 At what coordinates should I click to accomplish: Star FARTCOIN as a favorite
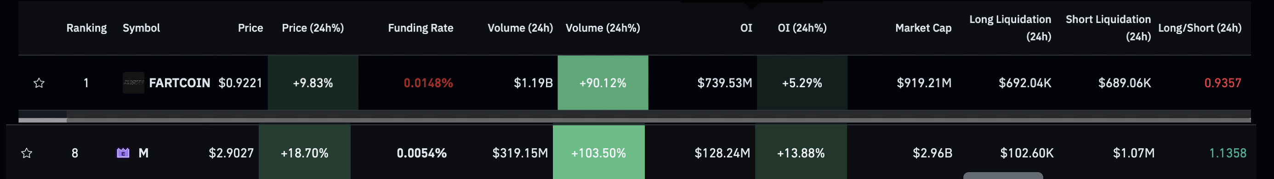pos(39,83)
